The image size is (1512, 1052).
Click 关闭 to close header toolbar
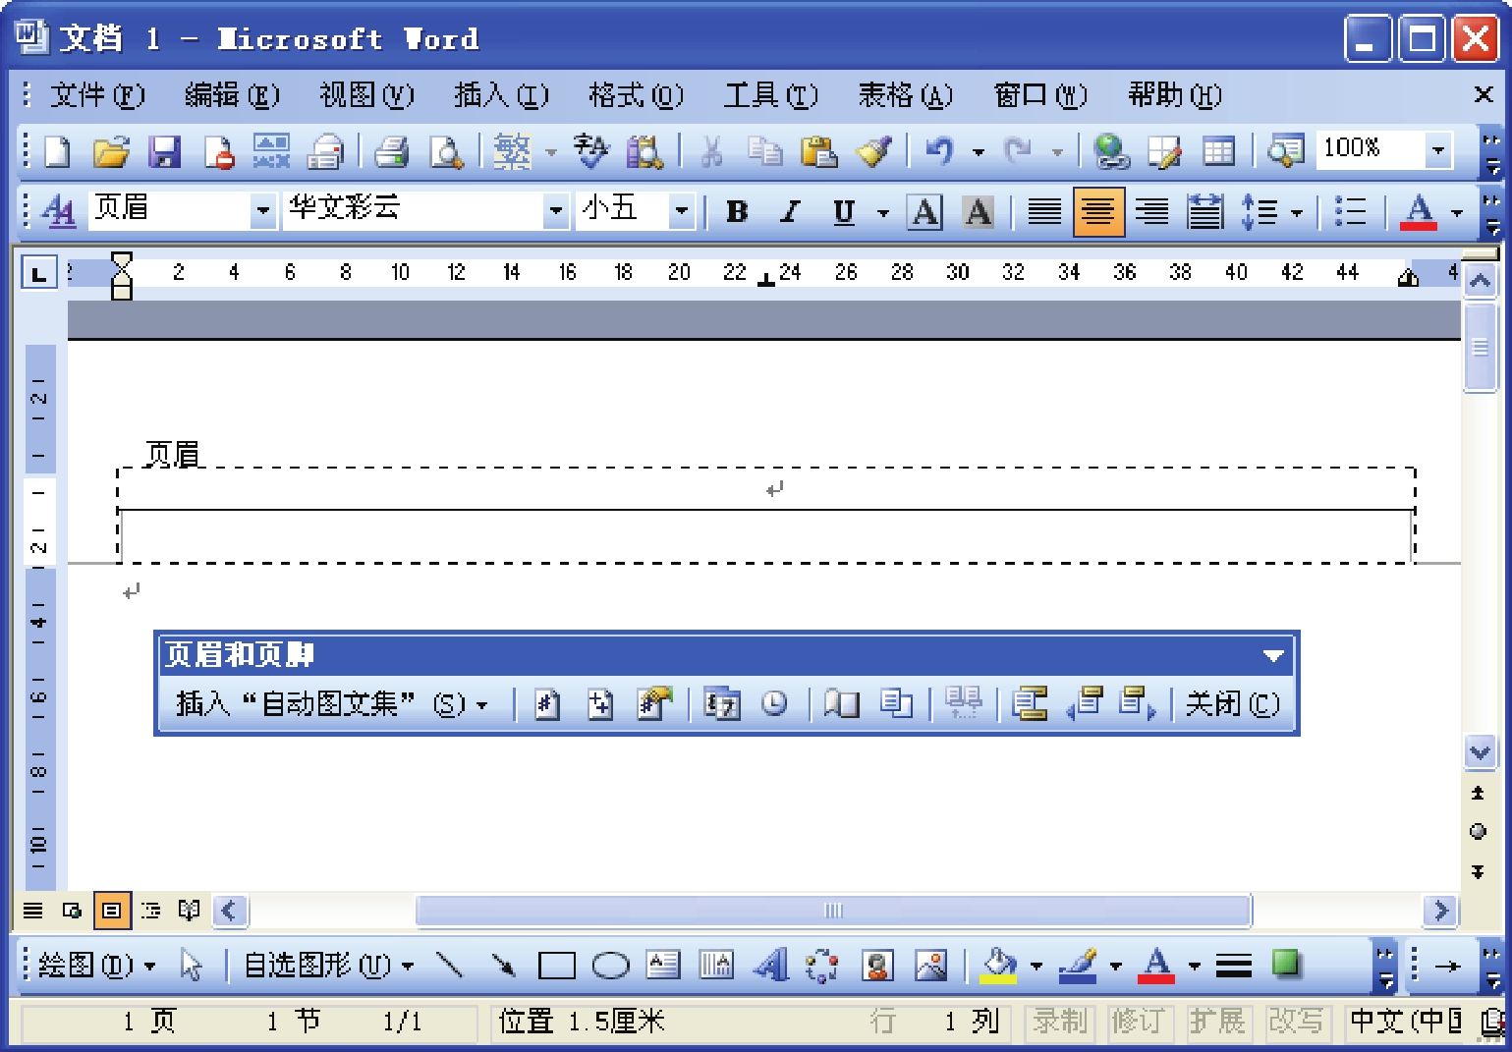pos(1232,704)
